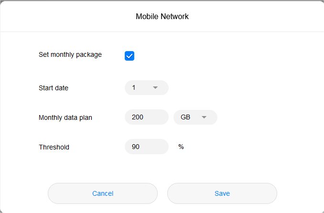Screen dimensions: 324x213
Task: Open the GB unit dropdown
Action: pos(195,117)
